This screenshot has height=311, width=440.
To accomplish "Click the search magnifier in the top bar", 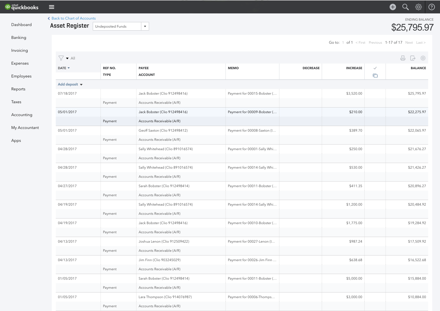I will (x=405, y=7).
